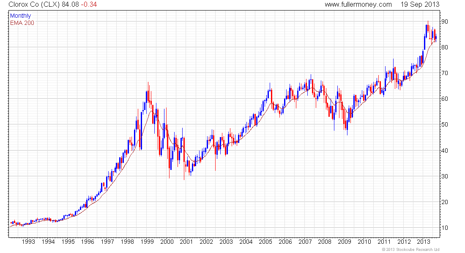Click the 2010 x-axis label

point(364,242)
